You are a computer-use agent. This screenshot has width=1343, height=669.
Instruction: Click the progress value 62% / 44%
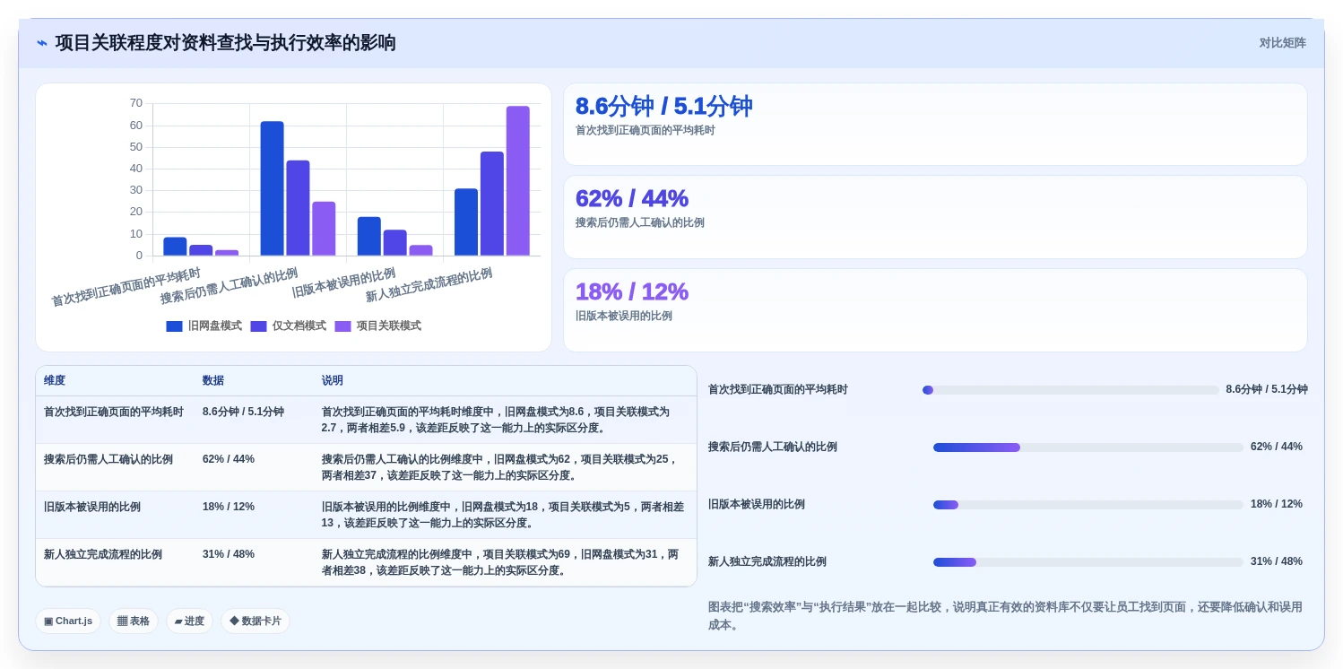coord(1277,447)
